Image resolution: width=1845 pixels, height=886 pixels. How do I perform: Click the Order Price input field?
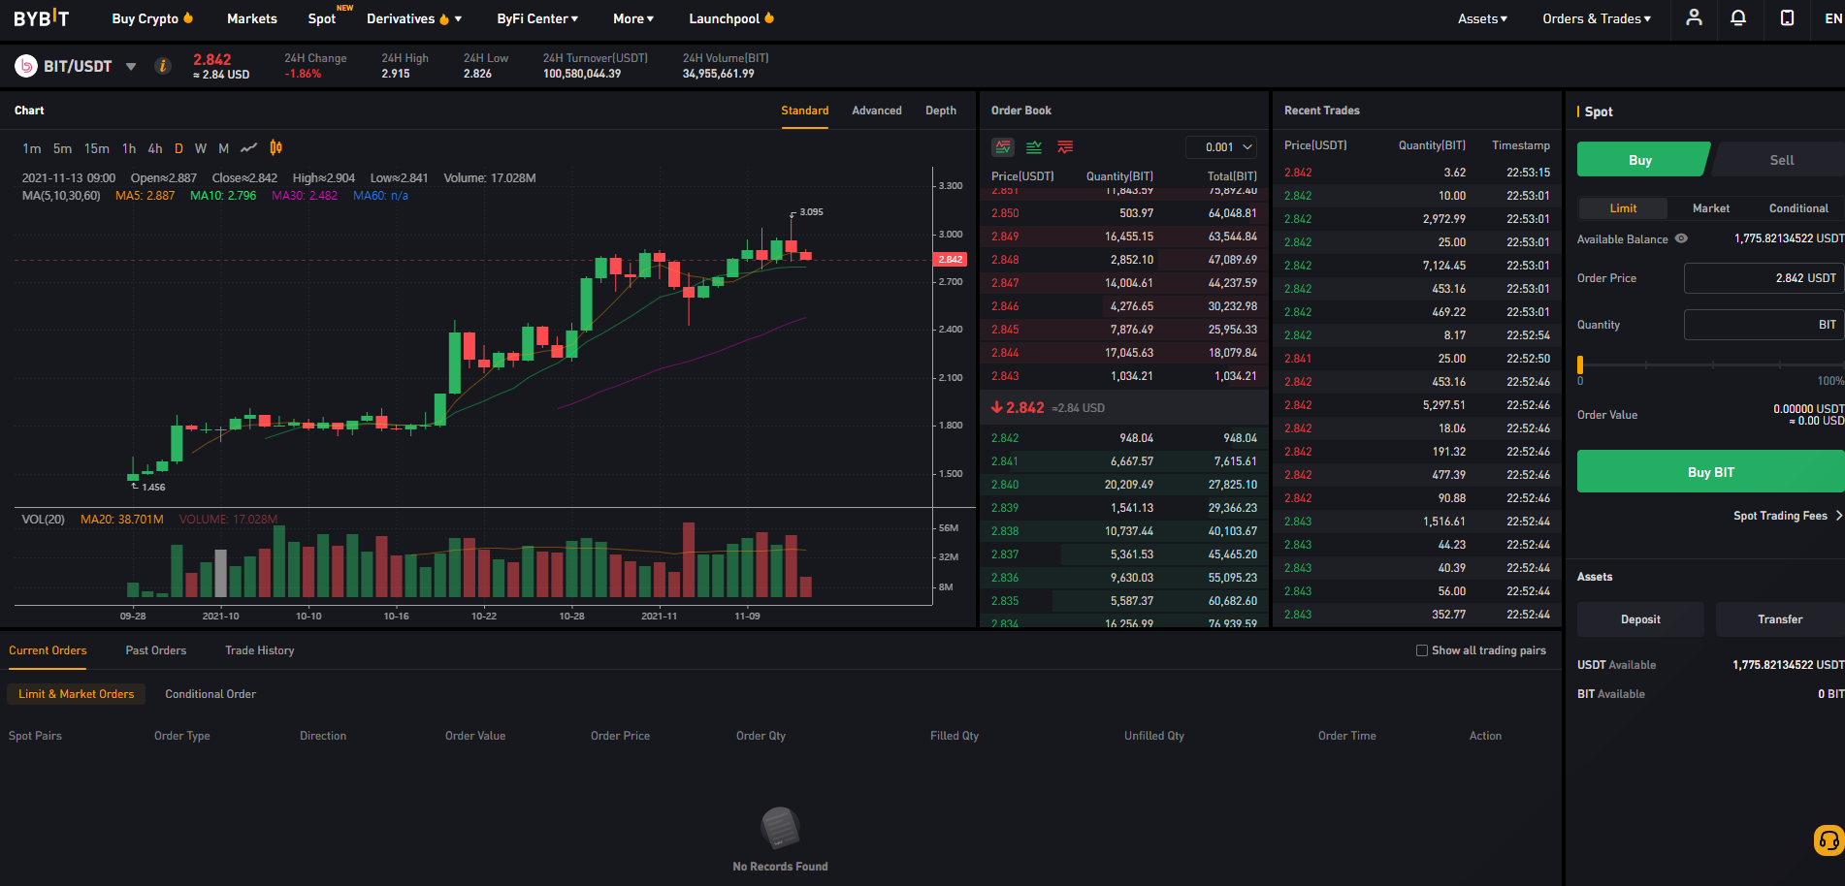click(1764, 278)
